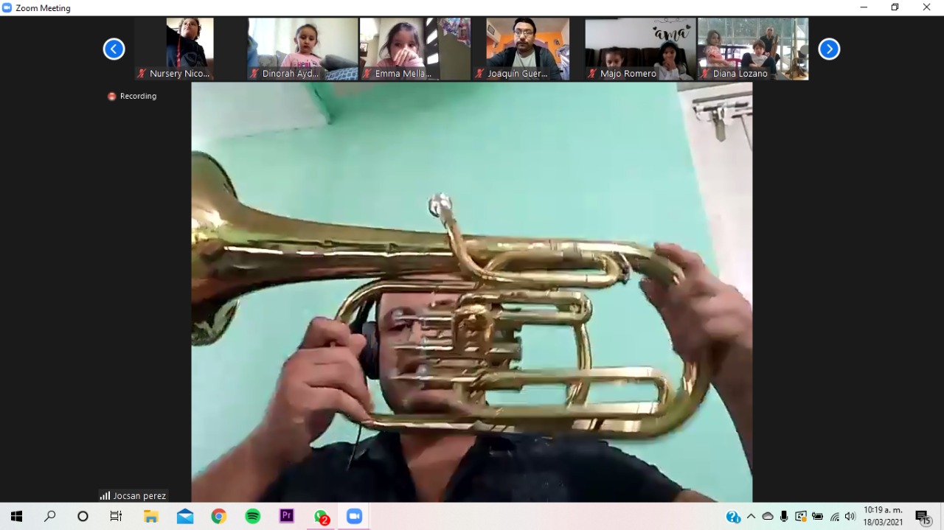Open Adobe Premiere Pro from taskbar
944x530 pixels.
pyautogui.click(x=286, y=516)
